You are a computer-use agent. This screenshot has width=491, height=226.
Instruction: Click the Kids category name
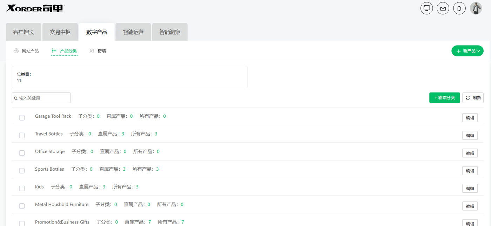[x=39, y=187]
